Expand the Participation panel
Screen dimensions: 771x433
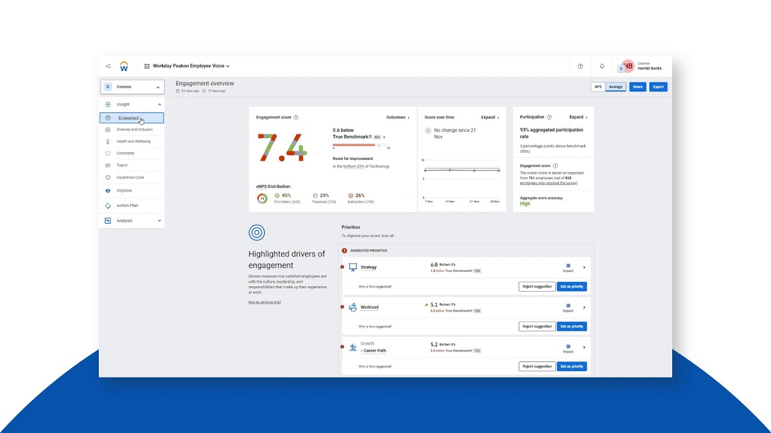pyautogui.click(x=578, y=117)
